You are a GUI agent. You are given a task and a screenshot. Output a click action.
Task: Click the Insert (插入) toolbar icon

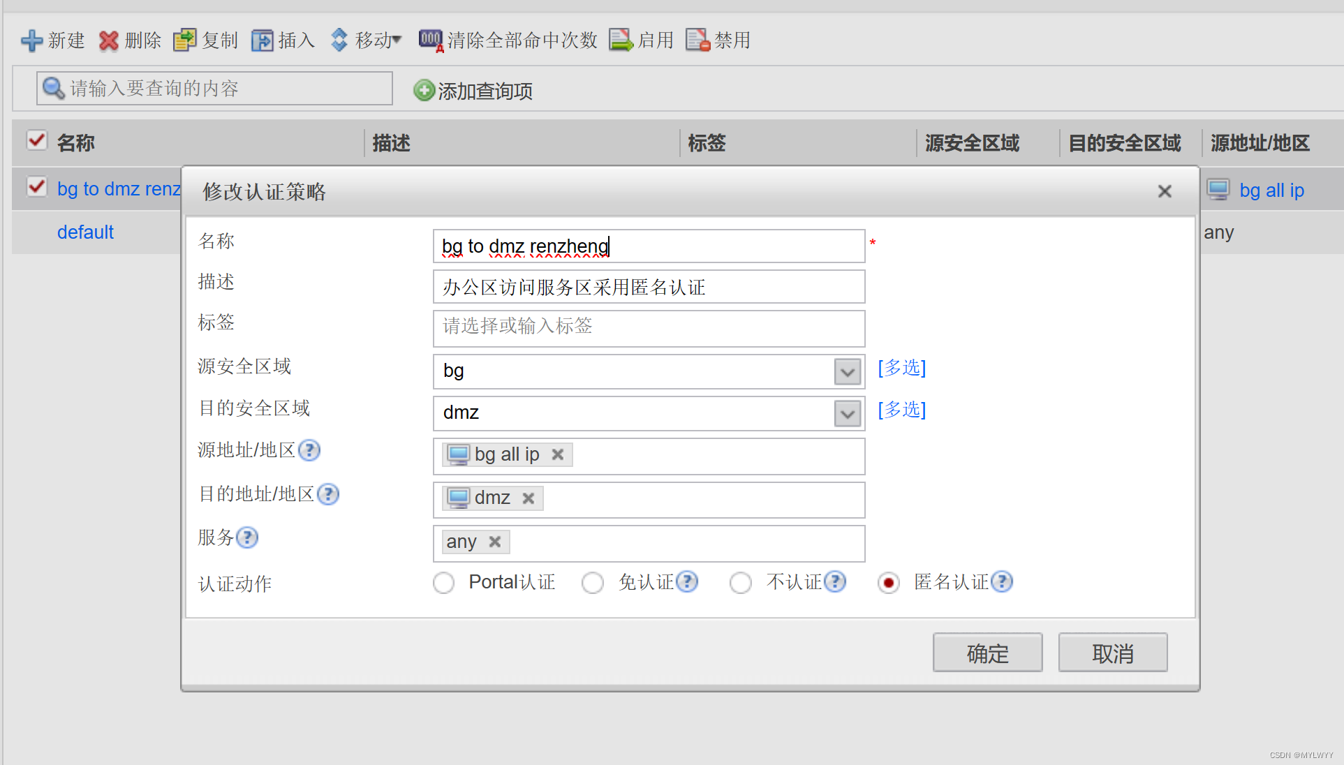[x=263, y=40]
